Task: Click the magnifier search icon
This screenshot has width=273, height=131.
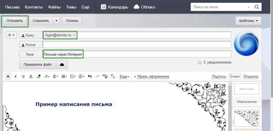Action: coord(257,7)
